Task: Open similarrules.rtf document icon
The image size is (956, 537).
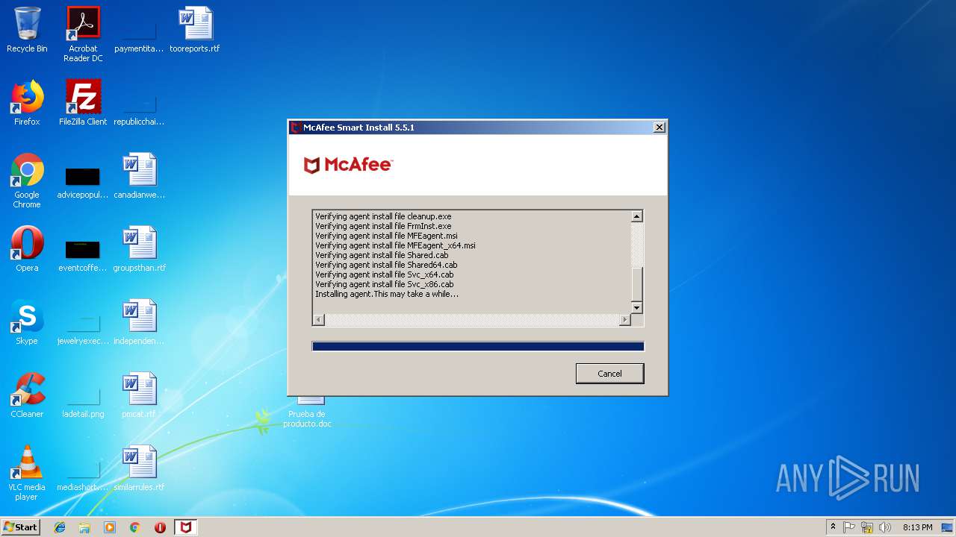Action: tap(139, 468)
